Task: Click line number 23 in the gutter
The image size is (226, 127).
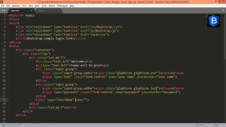Action: [x=4, y=100]
